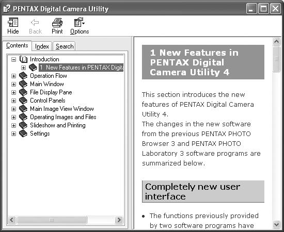Select the Operating Images and Files topic
Viewport: 284px width, 232px height.
point(63,117)
